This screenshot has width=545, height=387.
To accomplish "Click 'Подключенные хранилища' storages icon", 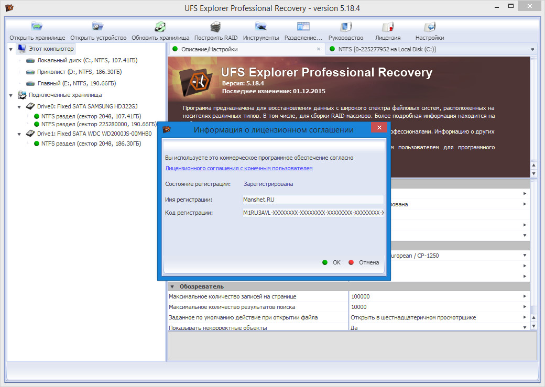I will click(x=22, y=95).
